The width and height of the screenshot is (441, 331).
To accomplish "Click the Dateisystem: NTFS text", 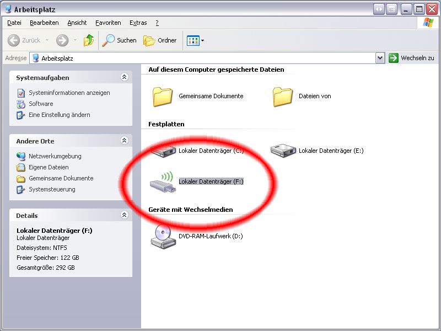I will [42, 248].
